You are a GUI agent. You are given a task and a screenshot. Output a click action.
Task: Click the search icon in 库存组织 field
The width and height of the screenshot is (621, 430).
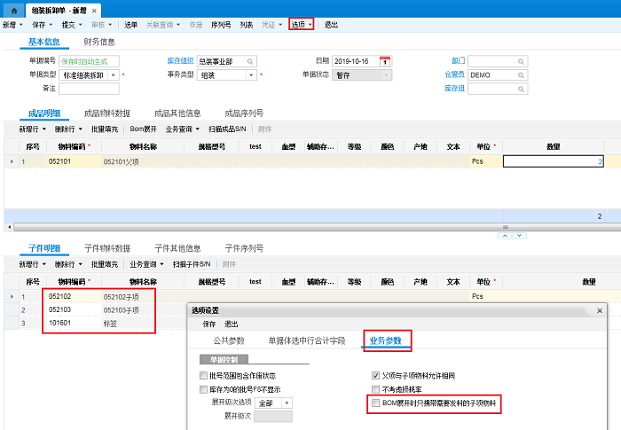(251, 61)
